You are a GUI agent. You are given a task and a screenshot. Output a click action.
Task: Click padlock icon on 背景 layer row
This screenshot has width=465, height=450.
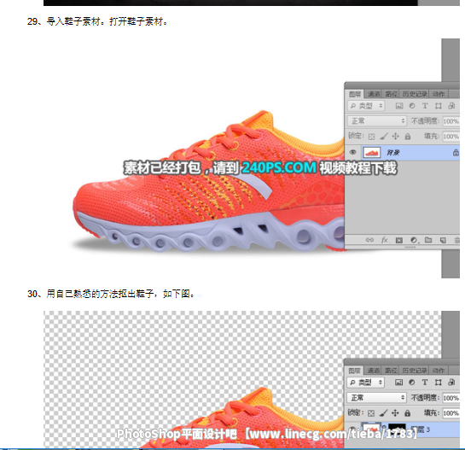456,153
